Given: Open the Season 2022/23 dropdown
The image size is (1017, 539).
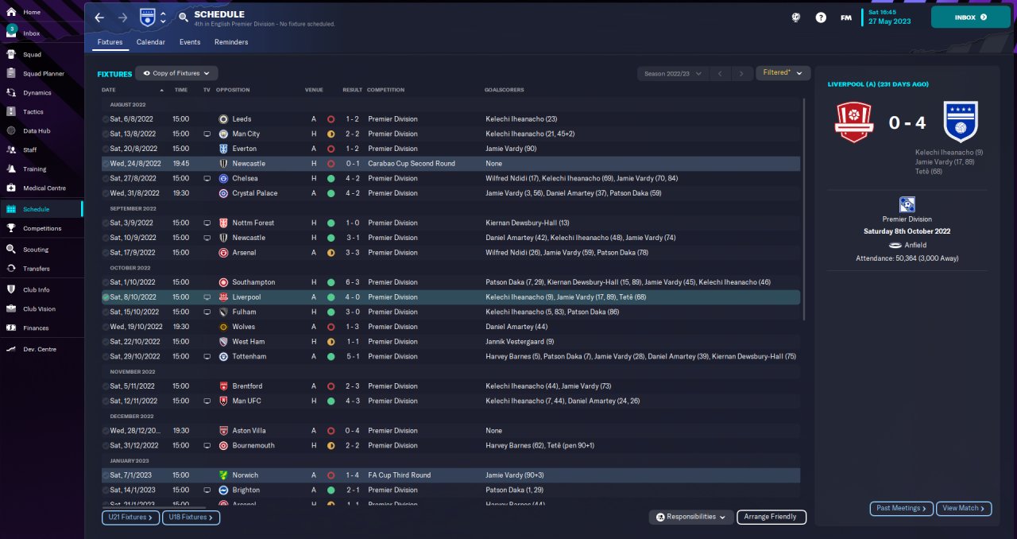Looking at the screenshot, I should tap(672, 73).
